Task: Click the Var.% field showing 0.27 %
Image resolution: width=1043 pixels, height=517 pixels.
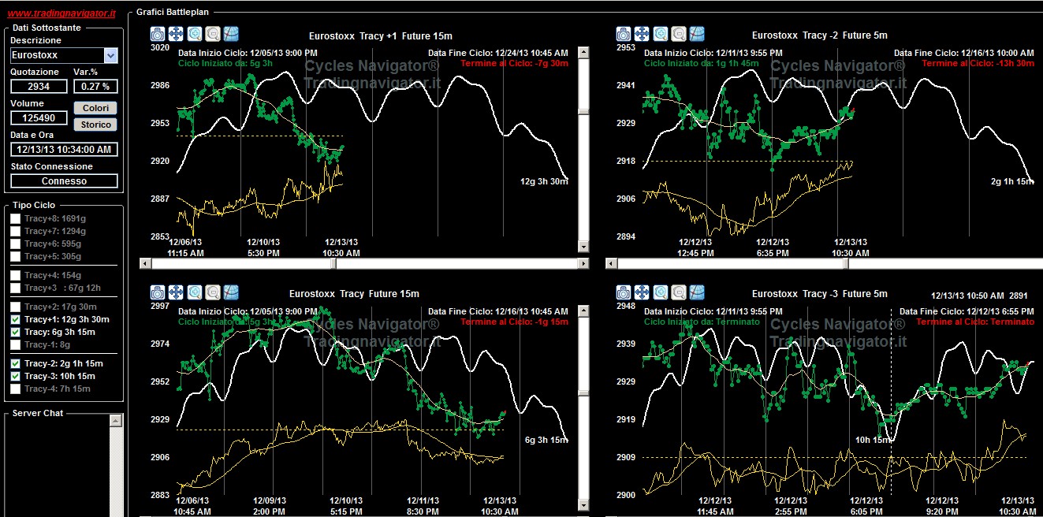Action: pyautogui.click(x=95, y=87)
